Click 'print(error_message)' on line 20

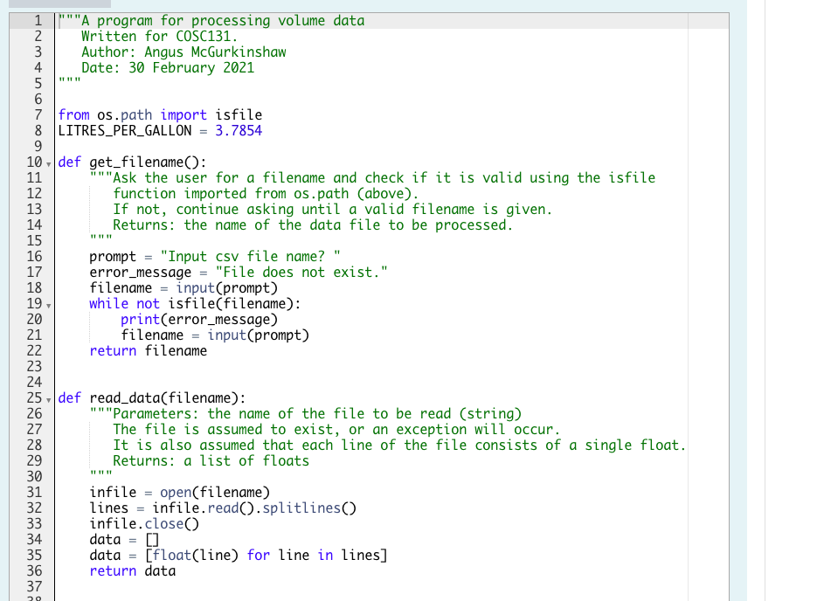pyautogui.click(x=199, y=319)
